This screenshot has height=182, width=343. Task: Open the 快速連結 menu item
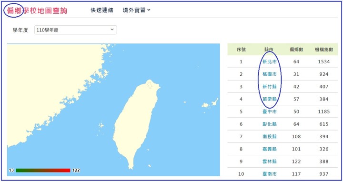coord(102,10)
